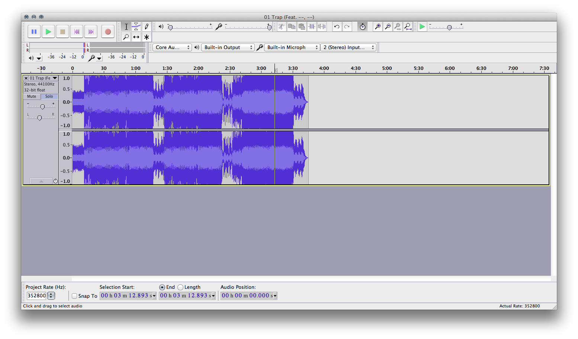This screenshot has height=339, width=578.
Task: Click the Play-at-speed green arrow
Action: (x=422, y=27)
